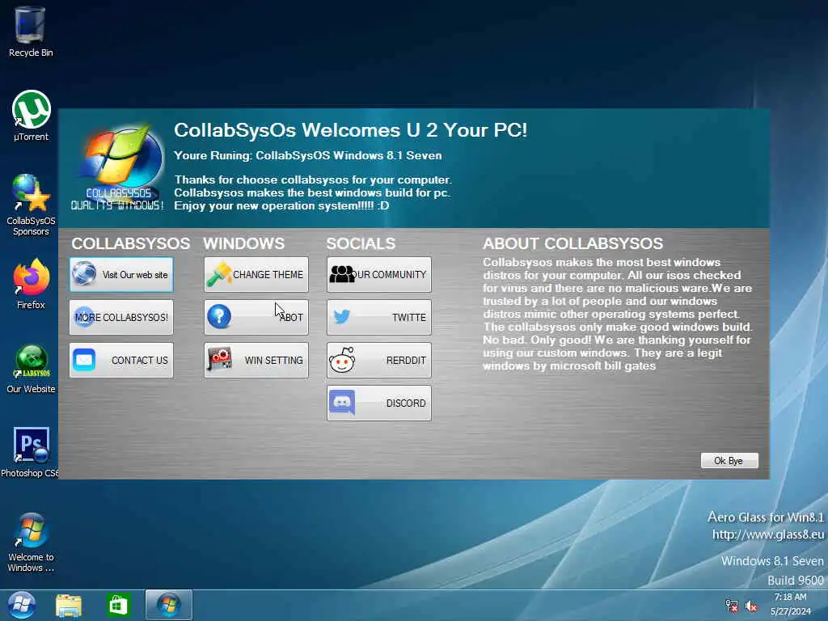Click the CHANGE THEME button

(256, 275)
